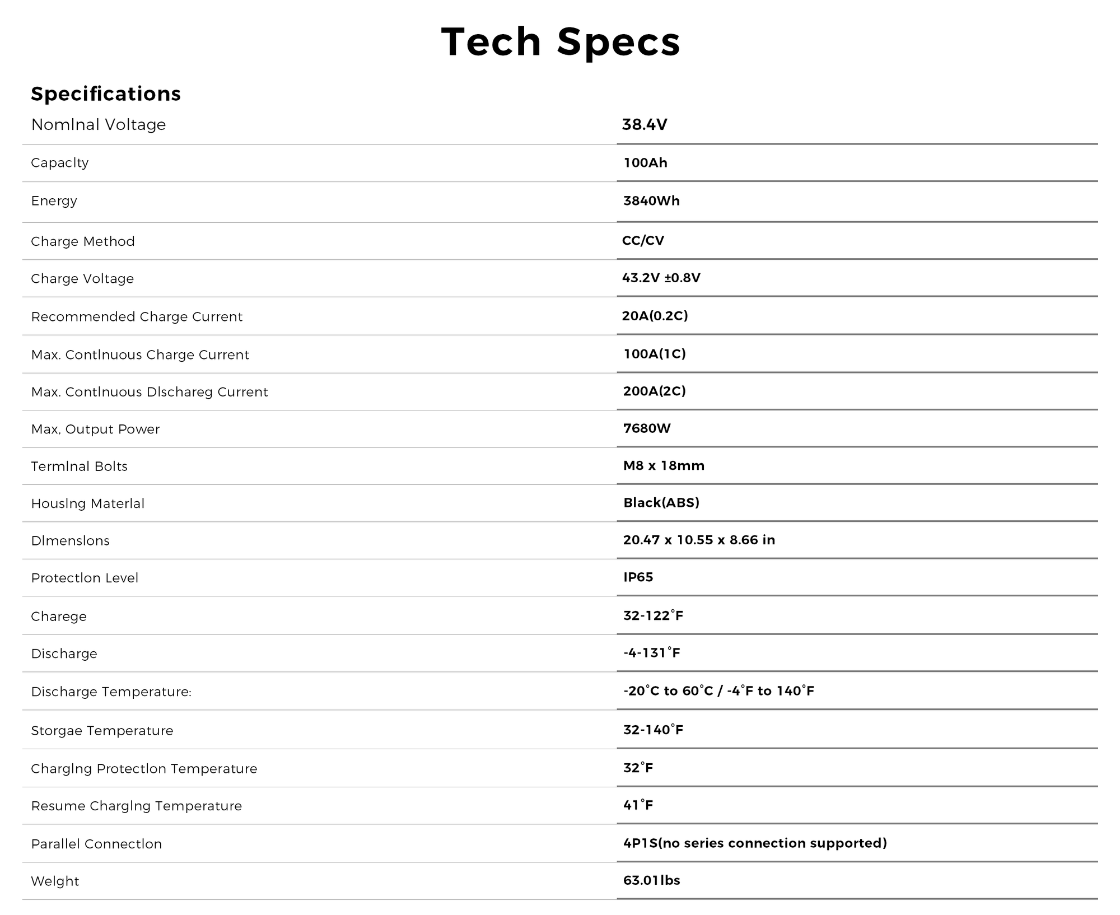Select the Storage Temperature row label
Image resolution: width=1120 pixels, height=915 pixels.
click(x=102, y=731)
